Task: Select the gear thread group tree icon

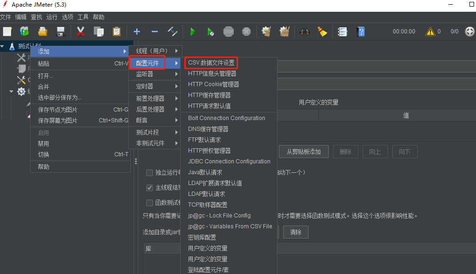Action: click(x=21, y=91)
